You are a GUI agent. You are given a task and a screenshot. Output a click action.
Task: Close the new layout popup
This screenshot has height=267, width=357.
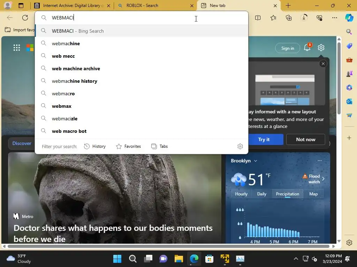(x=323, y=64)
